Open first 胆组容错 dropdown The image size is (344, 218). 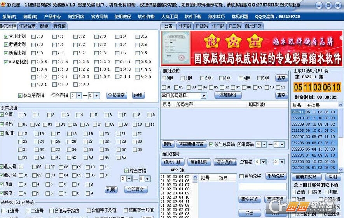pos(264,144)
